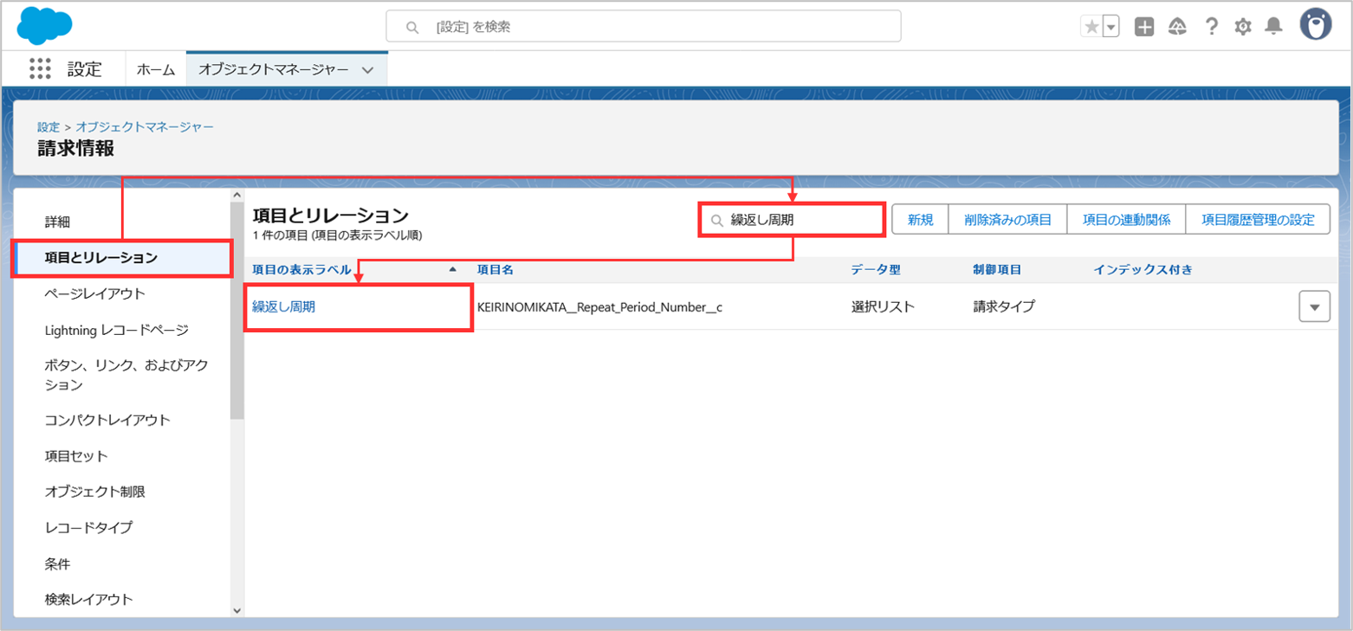This screenshot has width=1353, height=631.
Task: Select ページレイアウト in the sidebar
Action: [x=95, y=293]
